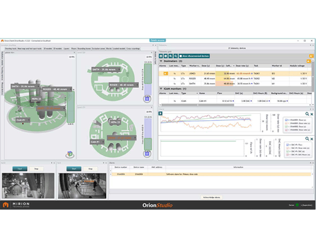Click the Start button above left camera feed
Image resolution: width=316 pixels, height=248 pixels.
click(20, 169)
